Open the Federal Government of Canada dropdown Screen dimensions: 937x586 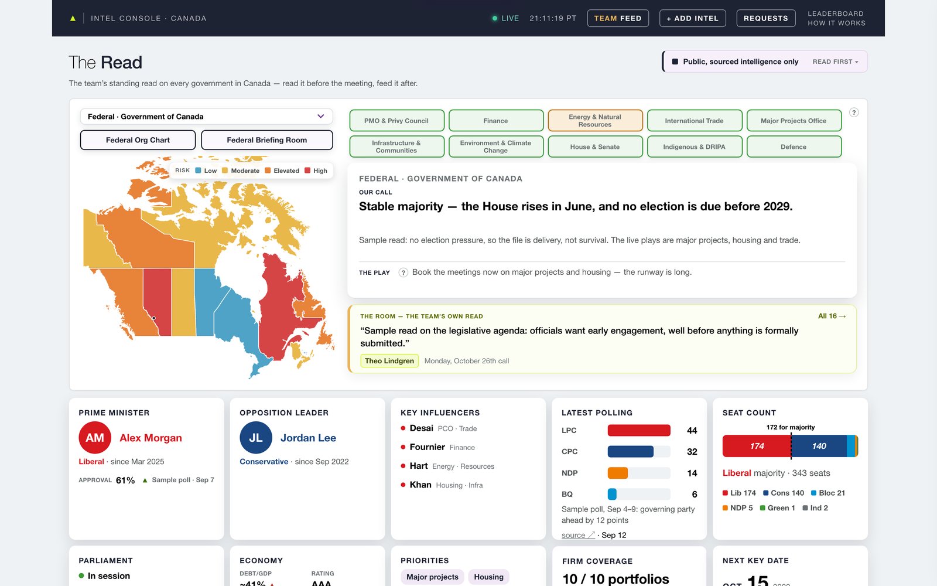(206, 117)
